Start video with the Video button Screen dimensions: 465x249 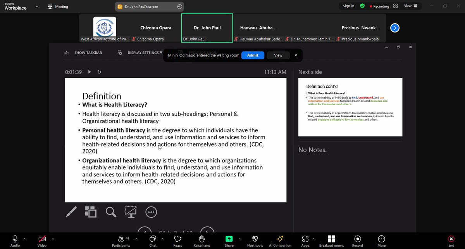click(x=42, y=241)
